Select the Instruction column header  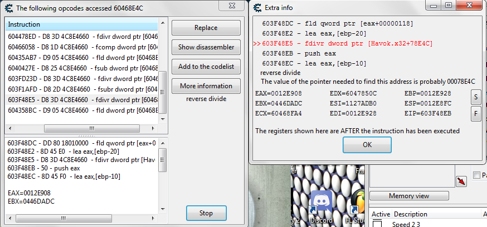point(82,24)
